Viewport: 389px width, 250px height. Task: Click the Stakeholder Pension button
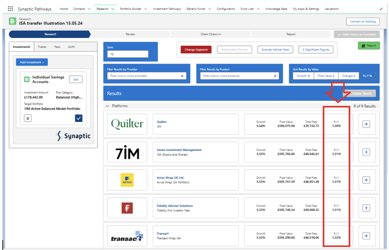click(x=234, y=50)
